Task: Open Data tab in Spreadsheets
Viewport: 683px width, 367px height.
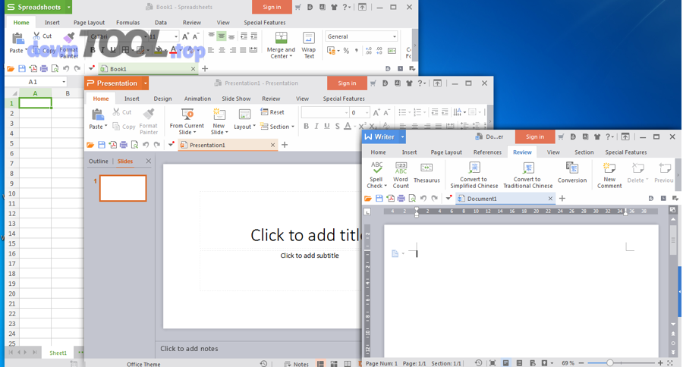Action: (x=161, y=23)
